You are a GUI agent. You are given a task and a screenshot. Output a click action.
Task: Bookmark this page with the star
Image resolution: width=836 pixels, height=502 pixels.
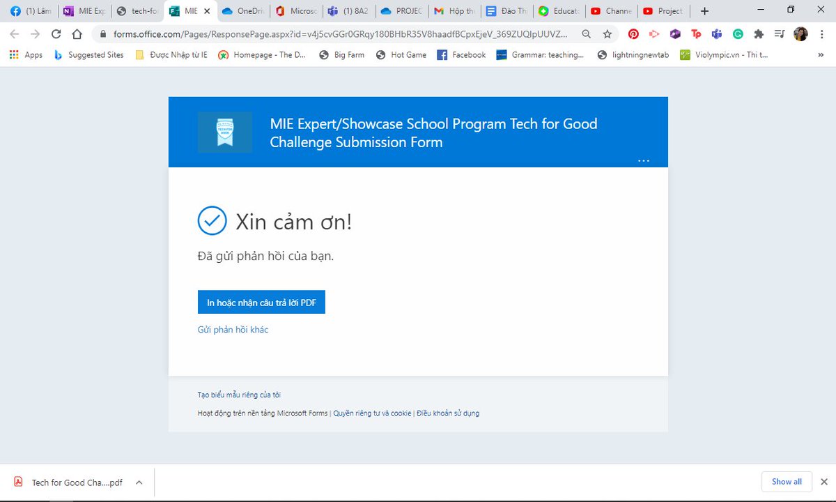607,33
